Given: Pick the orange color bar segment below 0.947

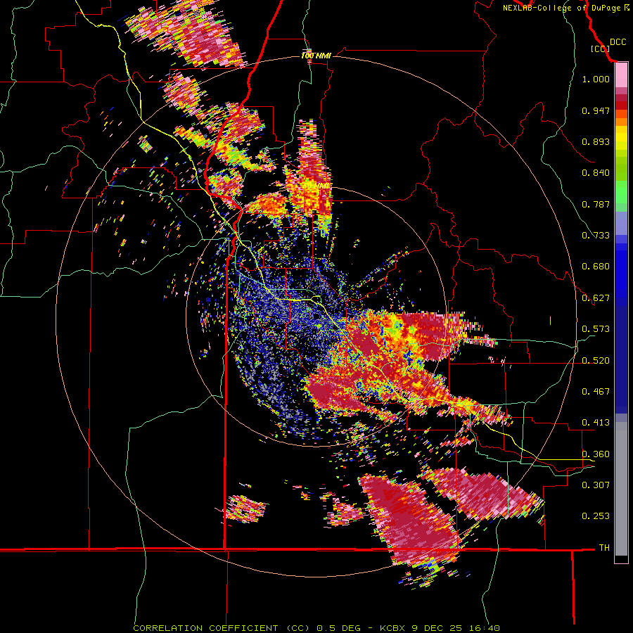Looking at the screenshot, I should [621, 122].
